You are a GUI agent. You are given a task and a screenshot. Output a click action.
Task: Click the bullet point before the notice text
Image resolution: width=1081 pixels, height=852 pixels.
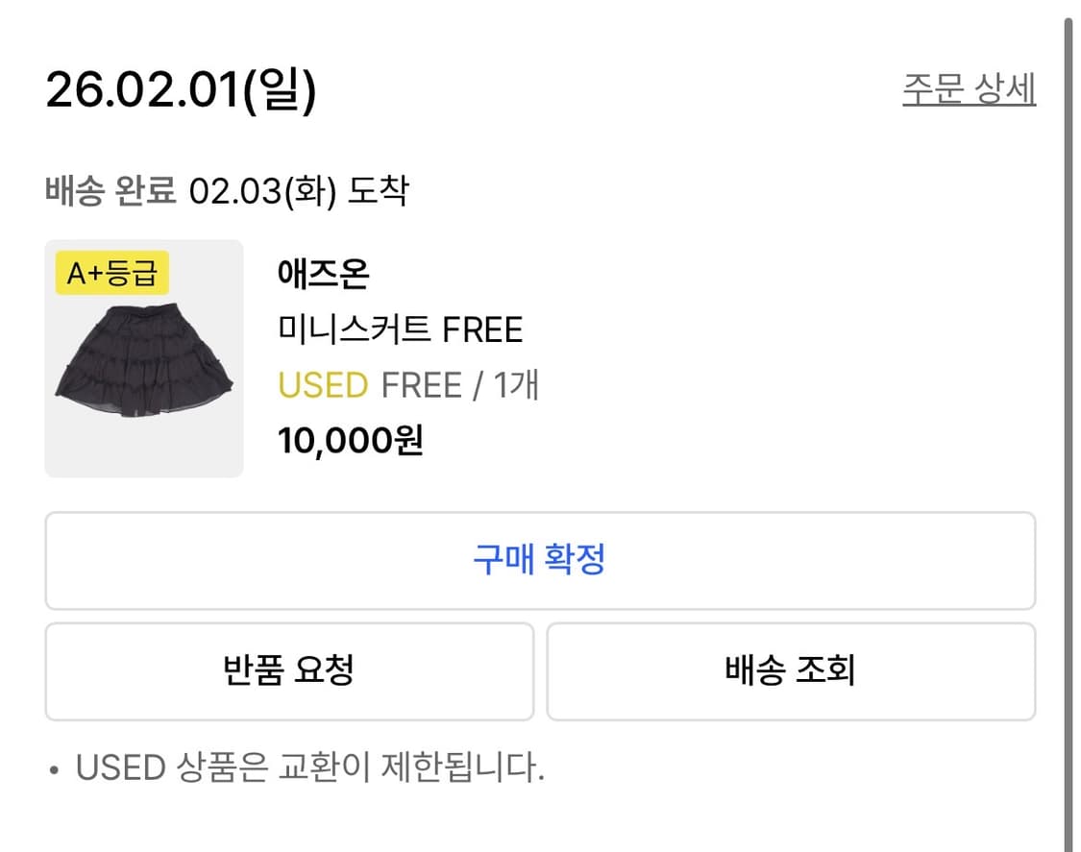[x=53, y=768]
